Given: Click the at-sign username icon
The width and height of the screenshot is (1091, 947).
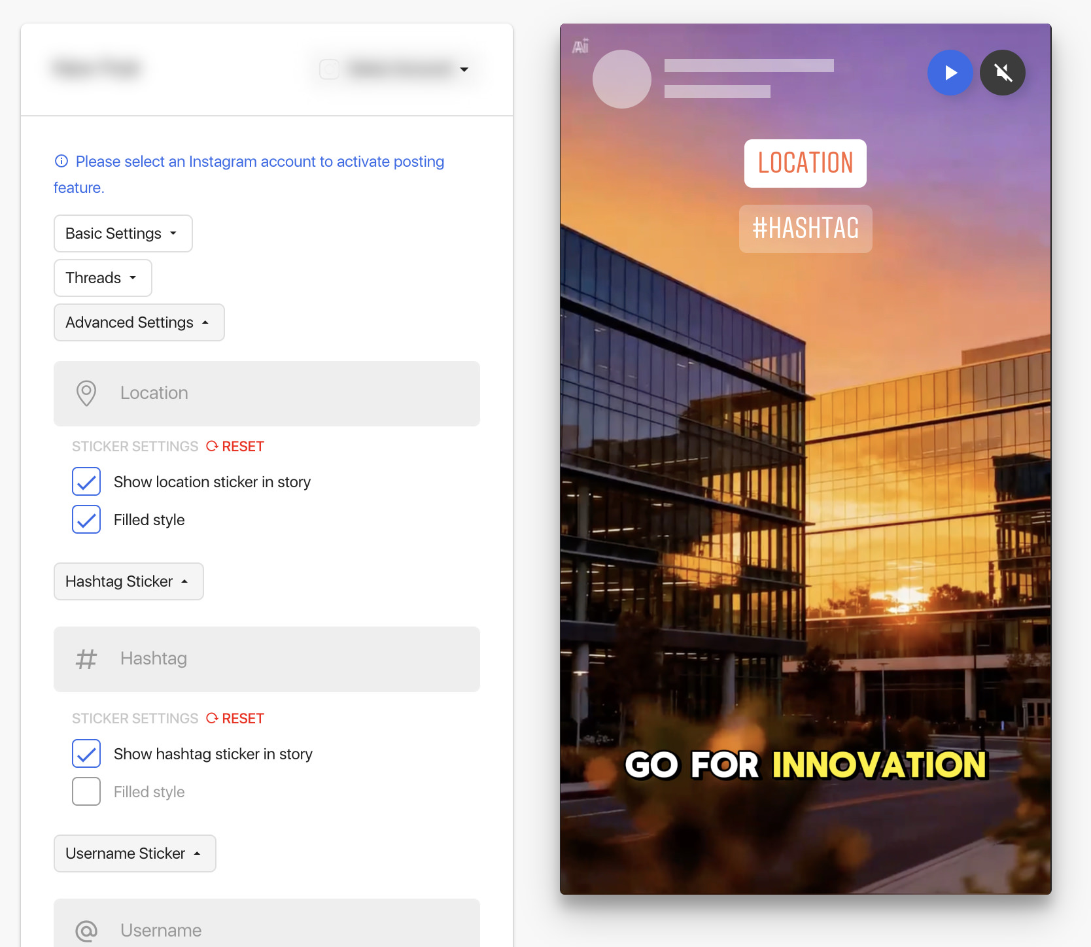Looking at the screenshot, I should pyautogui.click(x=86, y=931).
